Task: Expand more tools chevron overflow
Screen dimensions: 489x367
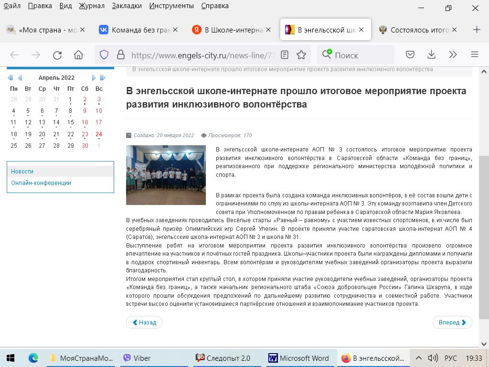Action: click(x=453, y=55)
